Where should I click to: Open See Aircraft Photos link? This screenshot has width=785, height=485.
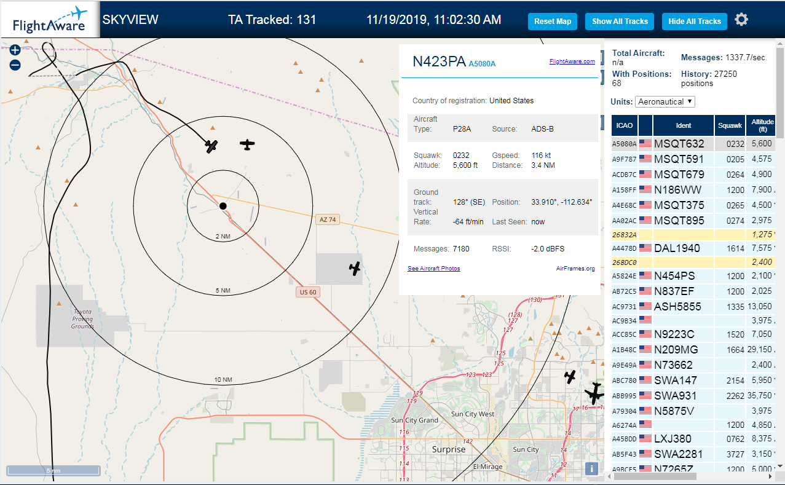coord(433,269)
